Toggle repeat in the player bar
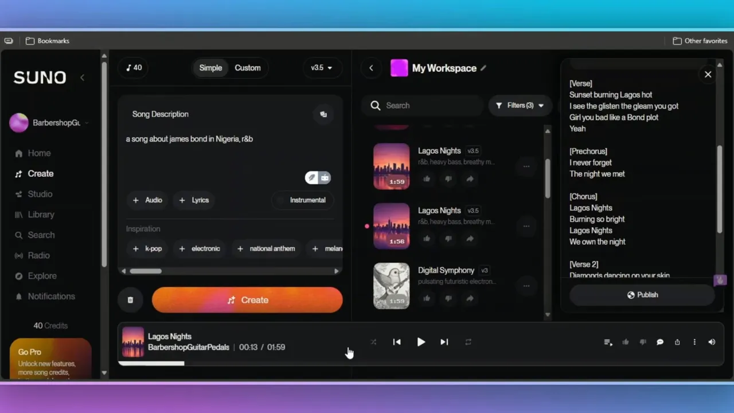Image resolution: width=734 pixels, height=413 pixels. click(468, 342)
